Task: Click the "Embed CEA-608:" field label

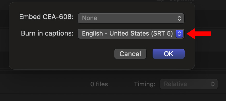Action: (46, 17)
